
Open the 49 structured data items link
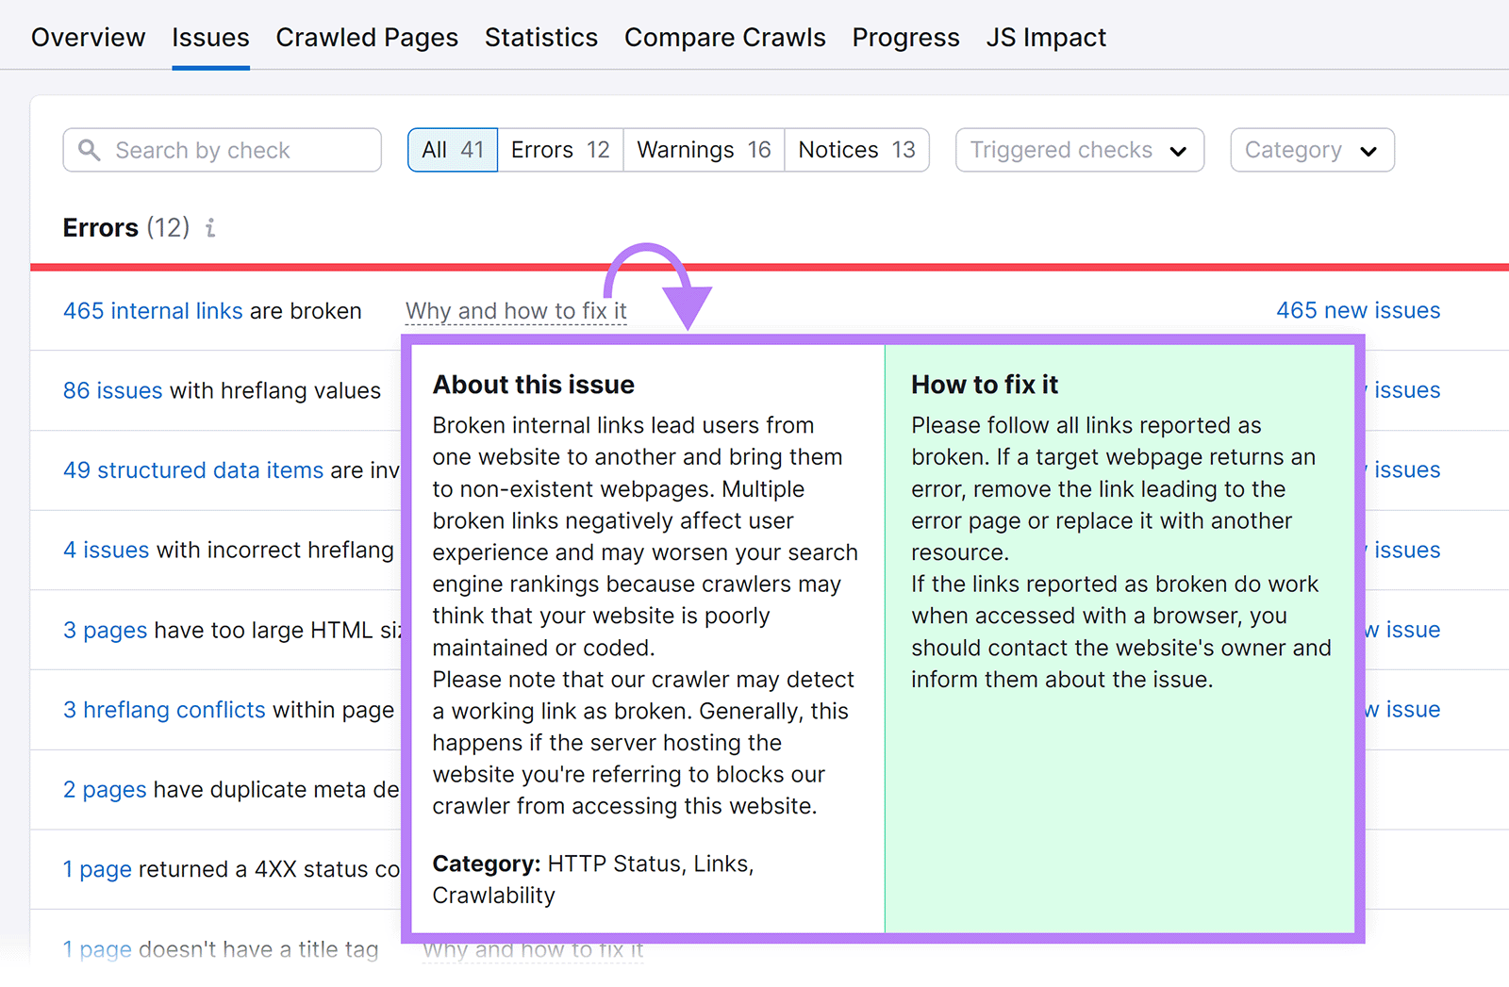coord(192,469)
